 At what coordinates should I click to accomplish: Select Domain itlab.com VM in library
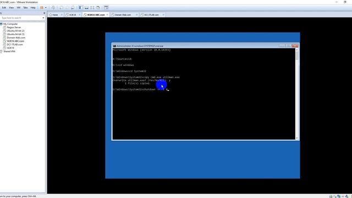click(x=16, y=38)
